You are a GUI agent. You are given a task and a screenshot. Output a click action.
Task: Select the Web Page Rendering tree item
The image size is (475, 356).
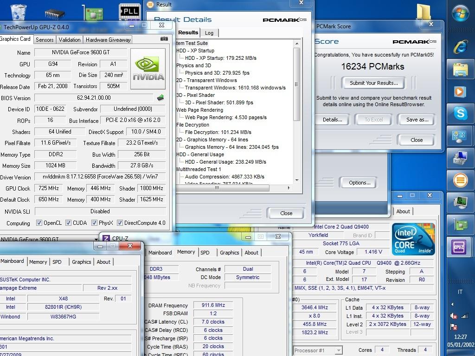[x=199, y=110]
